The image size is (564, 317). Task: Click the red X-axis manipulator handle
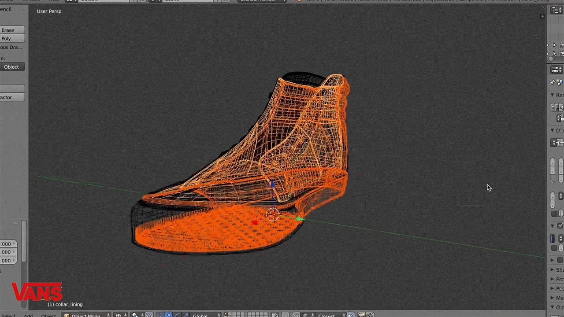[255, 223]
